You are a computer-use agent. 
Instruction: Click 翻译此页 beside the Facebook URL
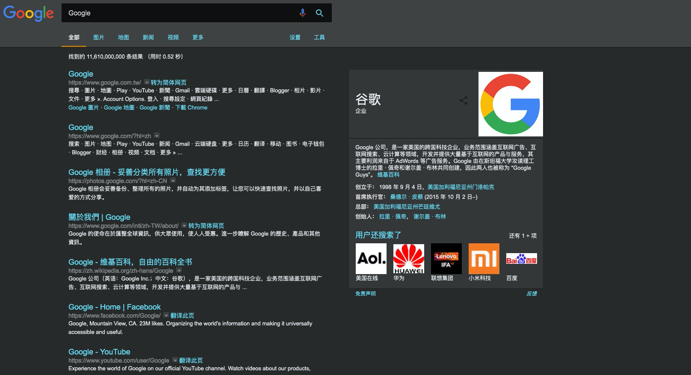pyautogui.click(x=182, y=316)
